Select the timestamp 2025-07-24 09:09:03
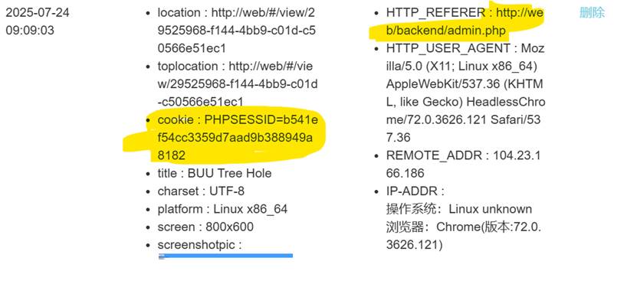Screen dimensions: 637x284 point(38,21)
